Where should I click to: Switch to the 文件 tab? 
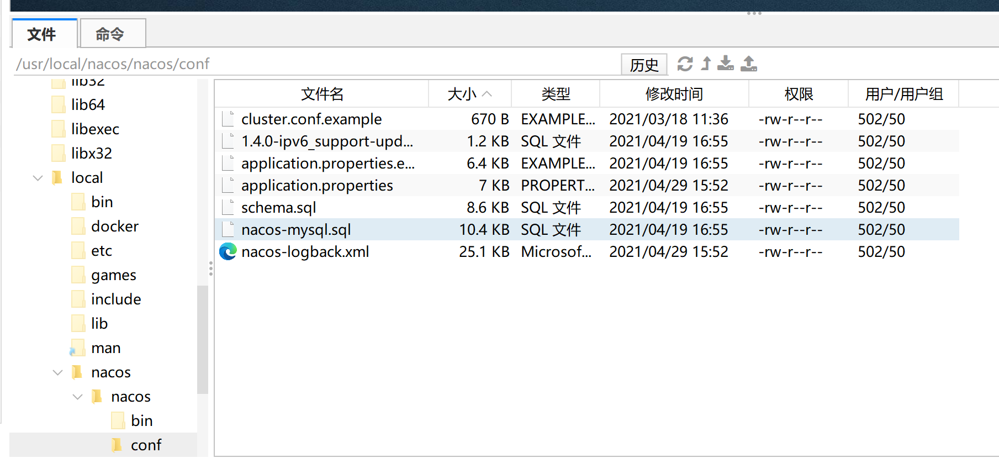[42, 34]
